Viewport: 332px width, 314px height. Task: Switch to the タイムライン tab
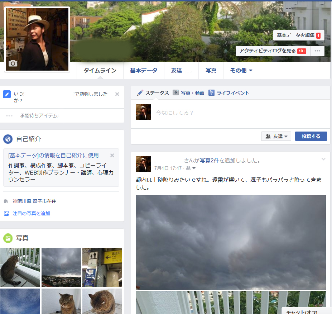(x=100, y=70)
